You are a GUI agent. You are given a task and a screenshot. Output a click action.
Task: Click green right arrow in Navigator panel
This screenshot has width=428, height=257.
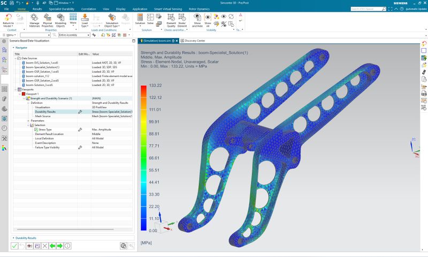[x=60, y=246]
